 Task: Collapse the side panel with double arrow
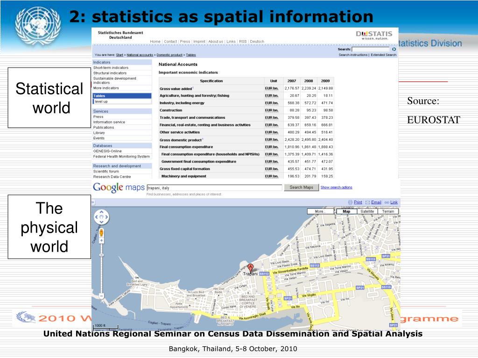(93, 202)
